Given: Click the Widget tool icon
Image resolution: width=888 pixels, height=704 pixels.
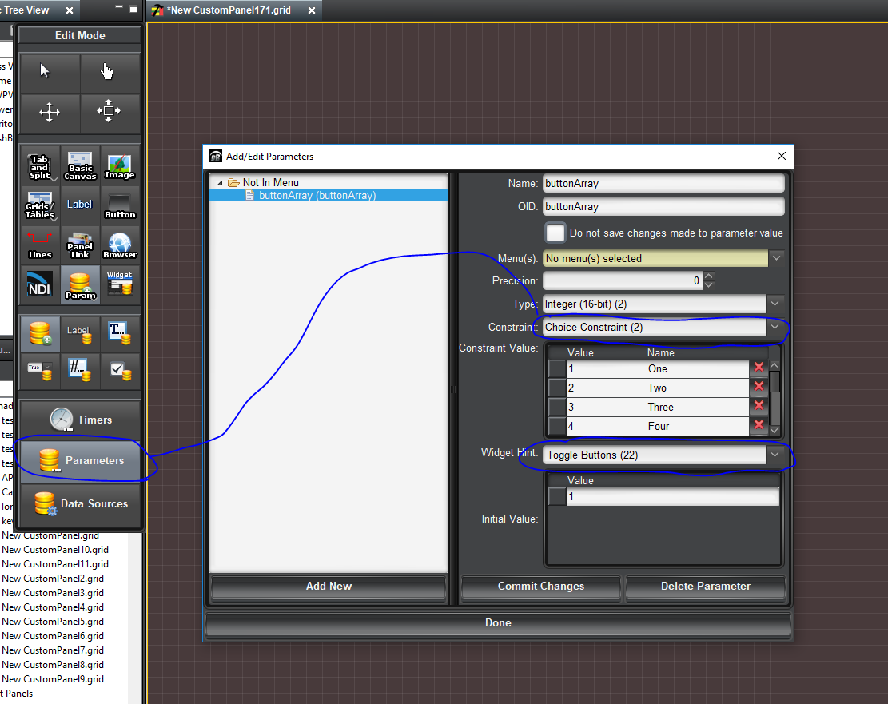Looking at the screenshot, I should point(119,284).
